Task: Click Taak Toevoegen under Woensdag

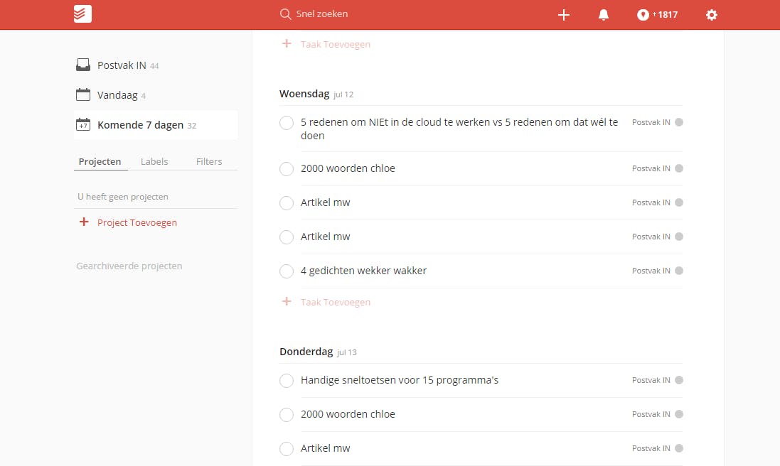Action: [335, 302]
